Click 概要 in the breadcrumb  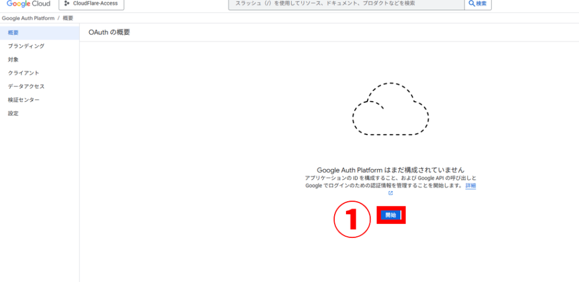coord(68,18)
